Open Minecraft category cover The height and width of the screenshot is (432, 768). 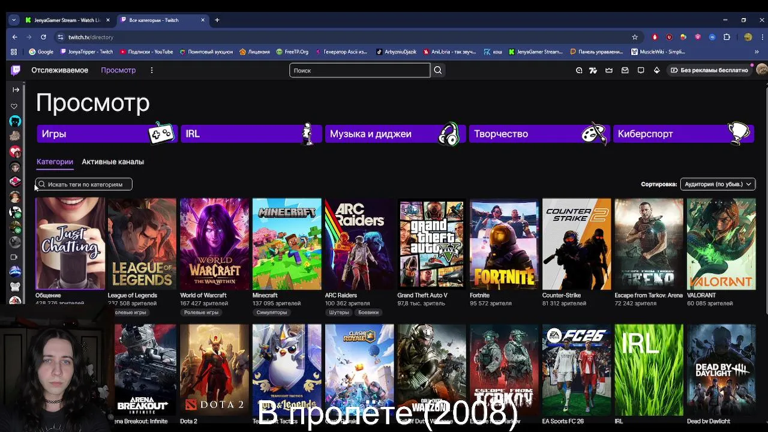[x=287, y=244]
